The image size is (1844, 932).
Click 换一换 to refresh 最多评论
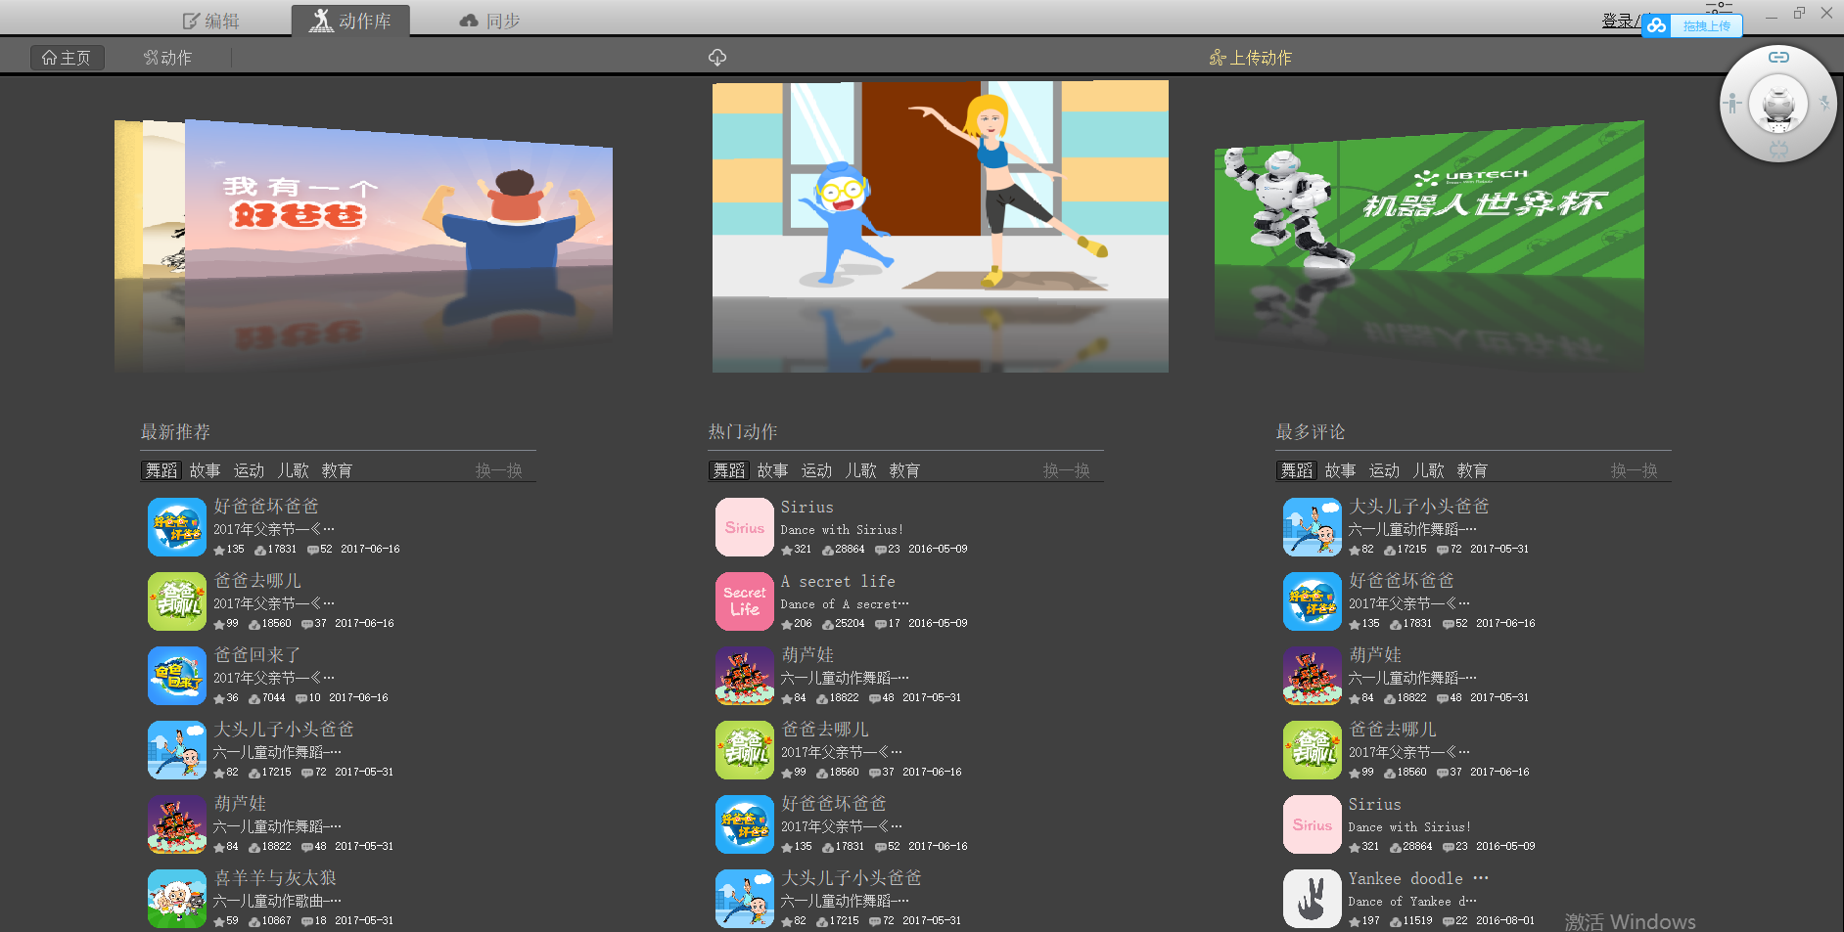(1635, 470)
